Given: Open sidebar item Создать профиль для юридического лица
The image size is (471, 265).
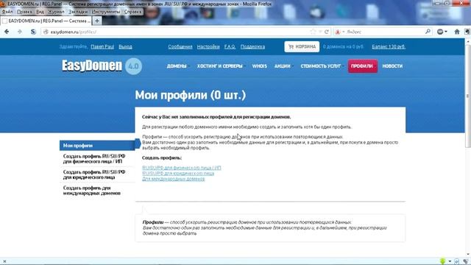Looking at the screenshot, I should pyautogui.click(x=94, y=174).
